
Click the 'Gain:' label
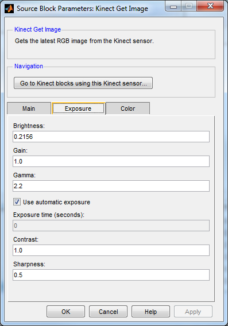click(20, 150)
